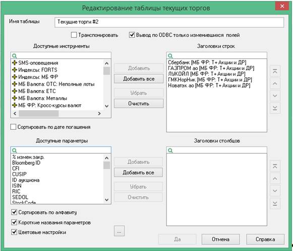
Task: Move column to top in Заголовки столбцов
Action: (x=275, y=166)
